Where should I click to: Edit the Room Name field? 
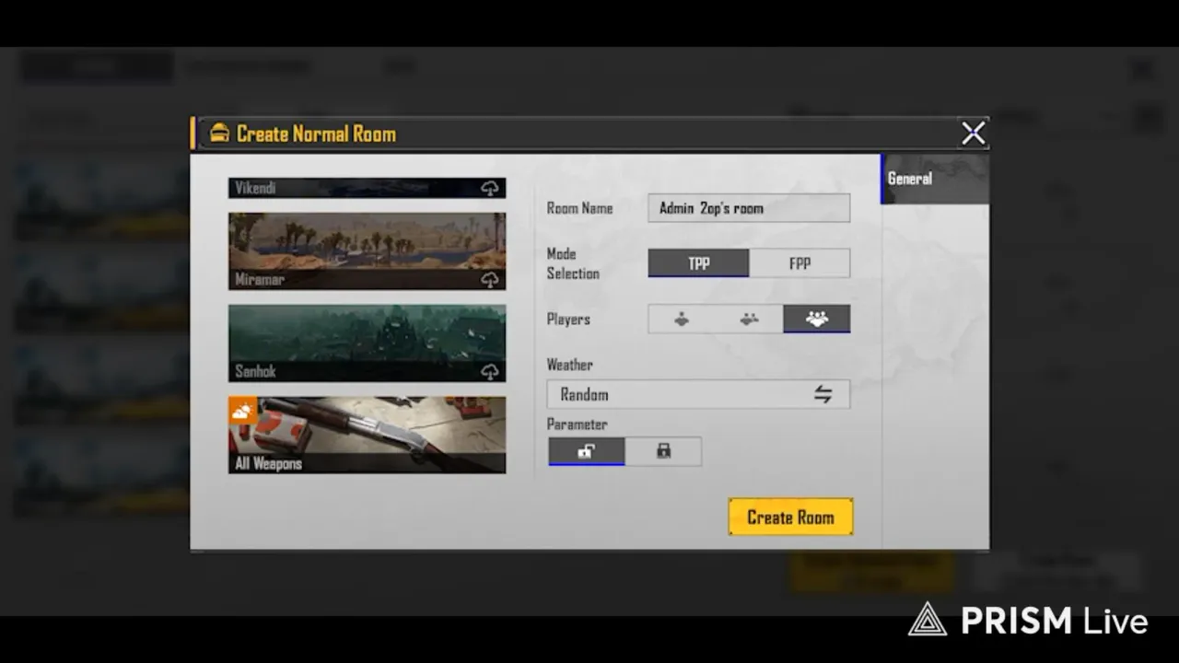point(749,208)
